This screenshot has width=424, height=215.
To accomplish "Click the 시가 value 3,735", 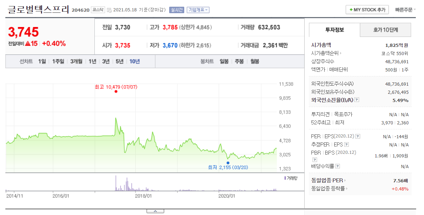I will pos(123,45).
